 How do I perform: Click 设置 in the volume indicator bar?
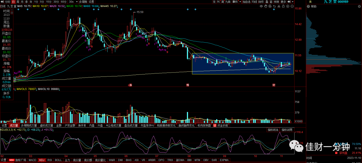[4, 125]
